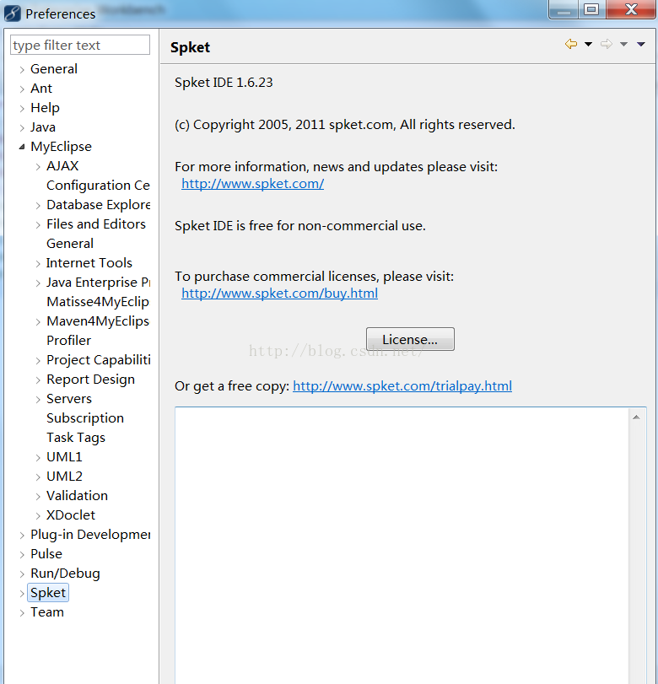Collapse the MyEclipse tree node

tap(22, 147)
